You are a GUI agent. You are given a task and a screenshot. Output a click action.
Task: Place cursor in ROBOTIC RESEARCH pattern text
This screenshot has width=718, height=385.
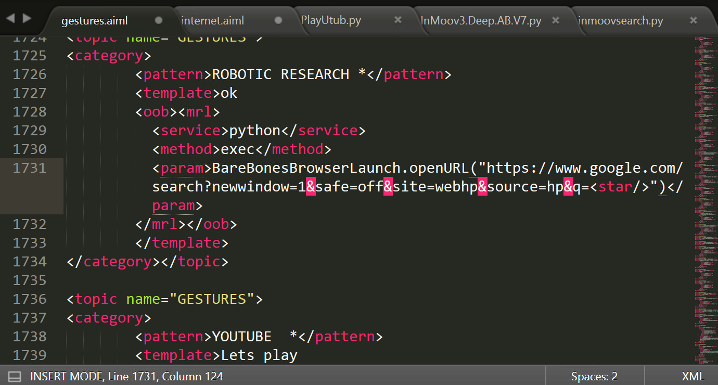coord(289,74)
